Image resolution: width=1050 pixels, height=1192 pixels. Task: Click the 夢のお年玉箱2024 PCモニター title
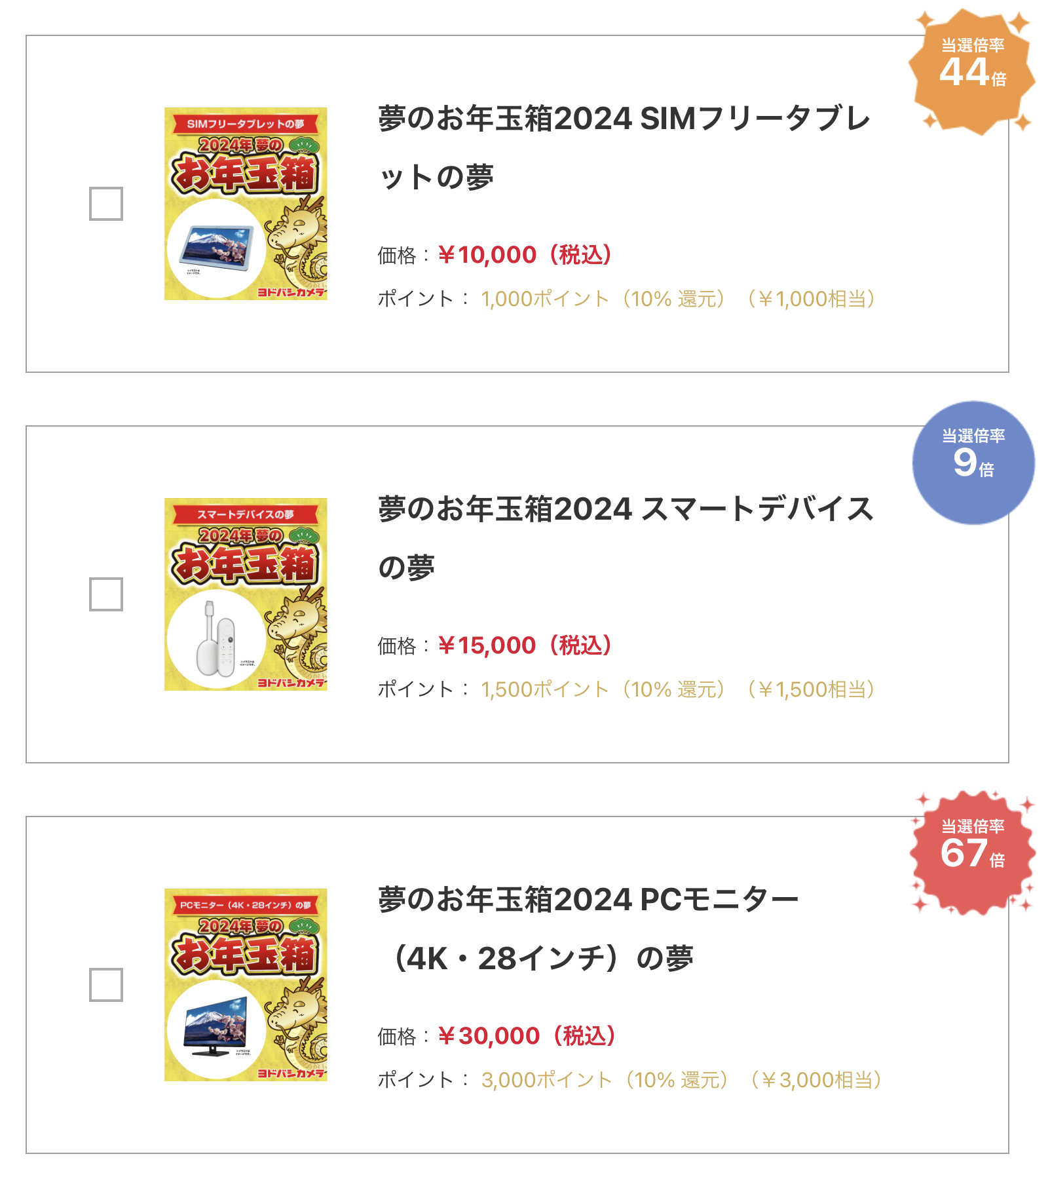[x=588, y=929]
